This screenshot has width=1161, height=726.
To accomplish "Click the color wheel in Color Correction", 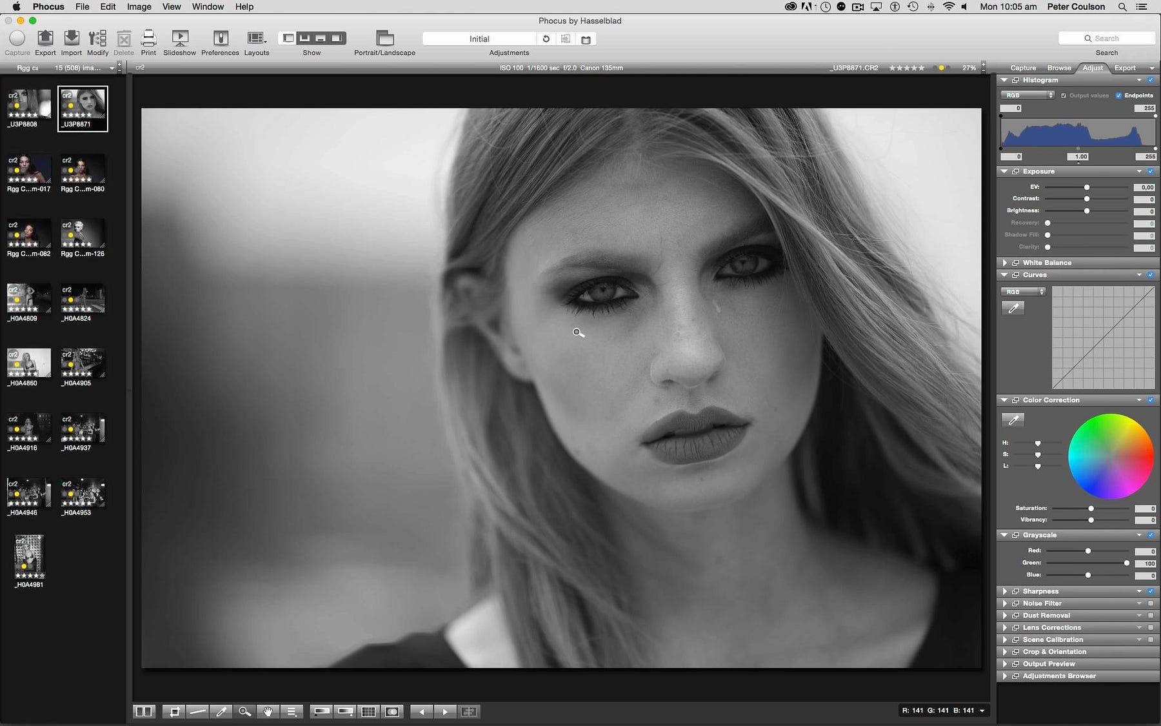I will [x=1111, y=456].
